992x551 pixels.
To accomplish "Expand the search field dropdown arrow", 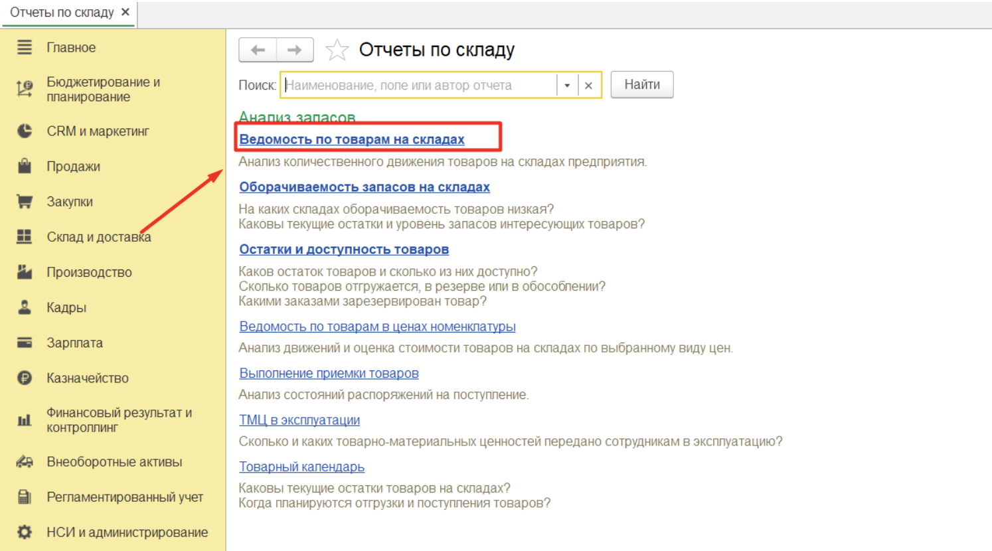I will [567, 85].
